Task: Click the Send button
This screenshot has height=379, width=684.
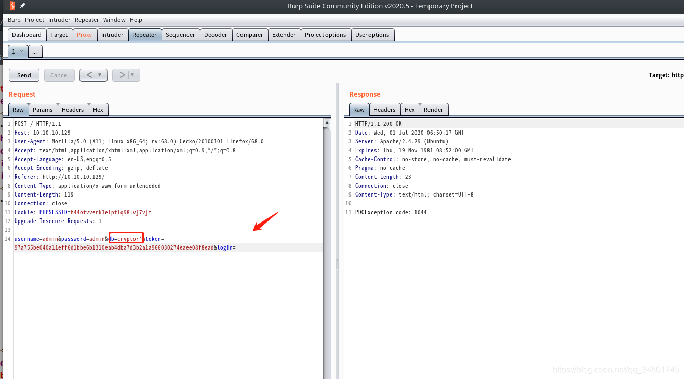Action: (24, 75)
